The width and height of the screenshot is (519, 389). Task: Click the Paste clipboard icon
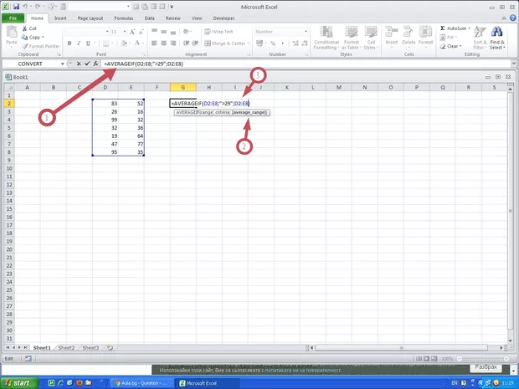pyautogui.click(x=12, y=32)
